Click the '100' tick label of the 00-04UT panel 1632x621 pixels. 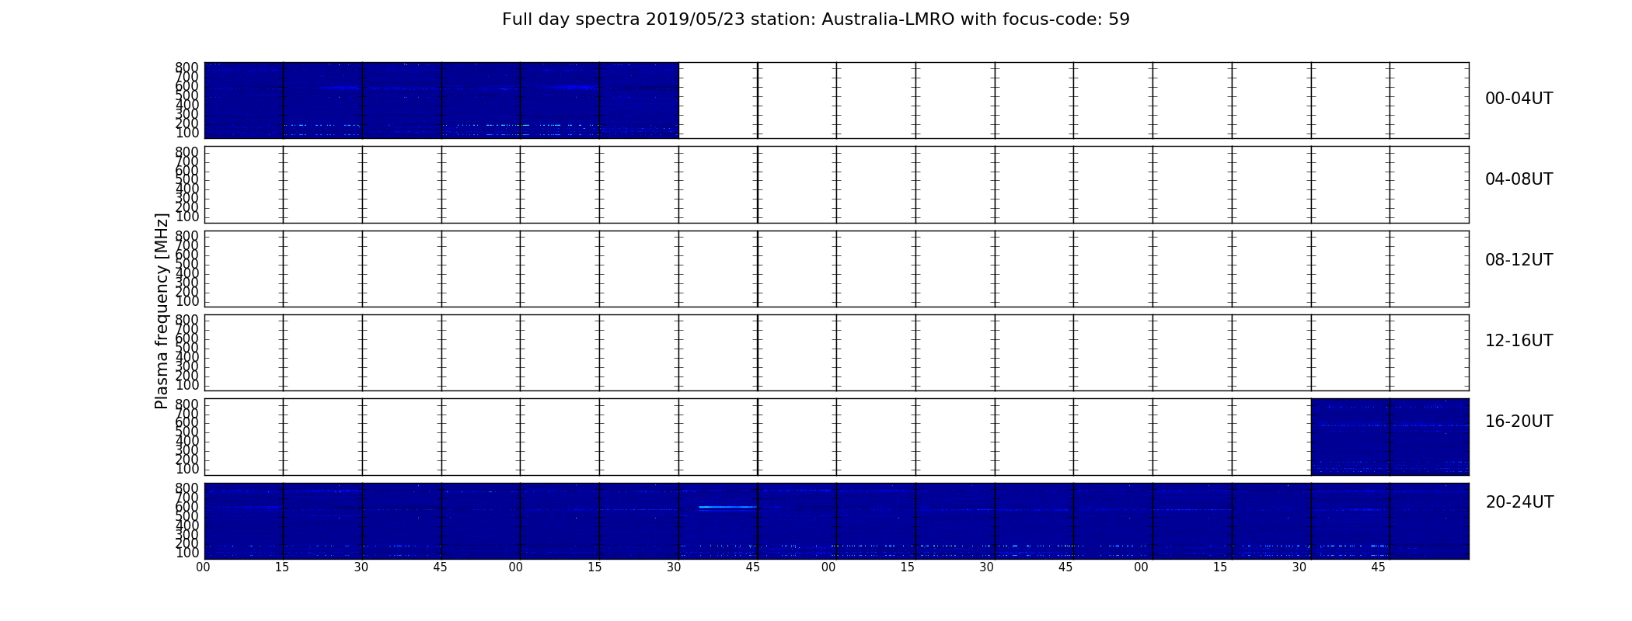click(187, 133)
